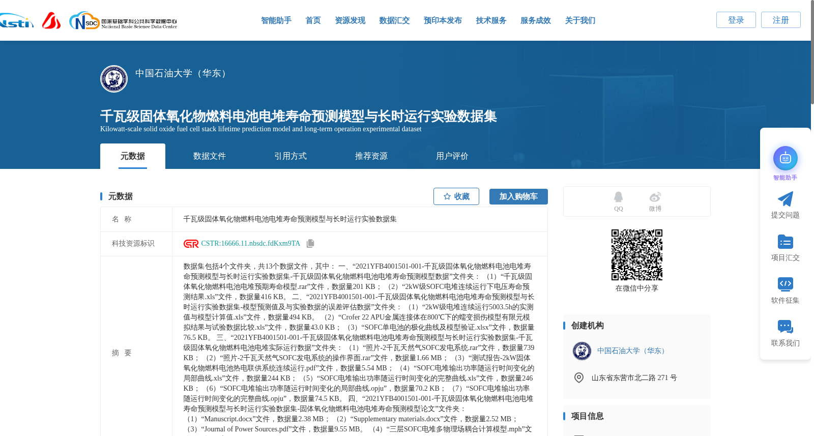Screen dimensions: 814x436
Task: Open the 项目汇交 folder icon
Action: [786, 242]
